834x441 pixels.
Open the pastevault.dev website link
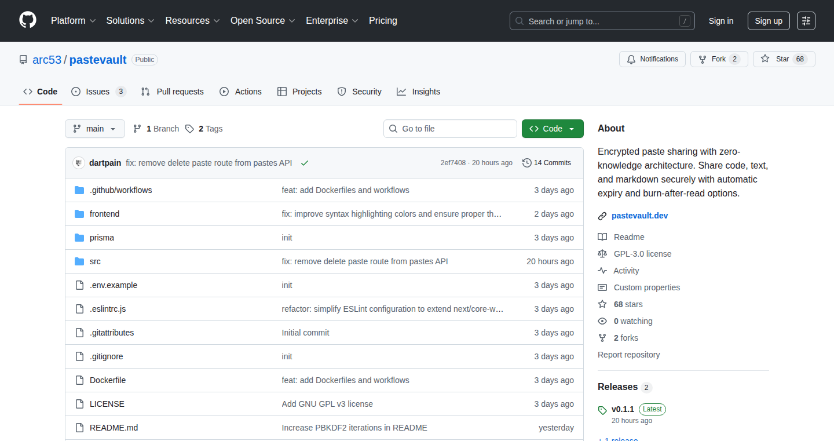coord(639,216)
